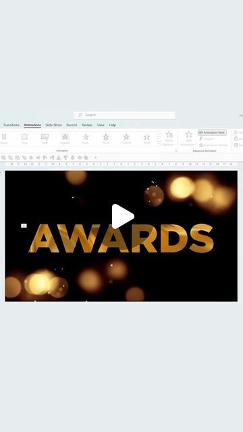Screen dimensions: 243x432
Task: Open the Add Animation dropdown
Action: pyautogui.click(x=189, y=138)
